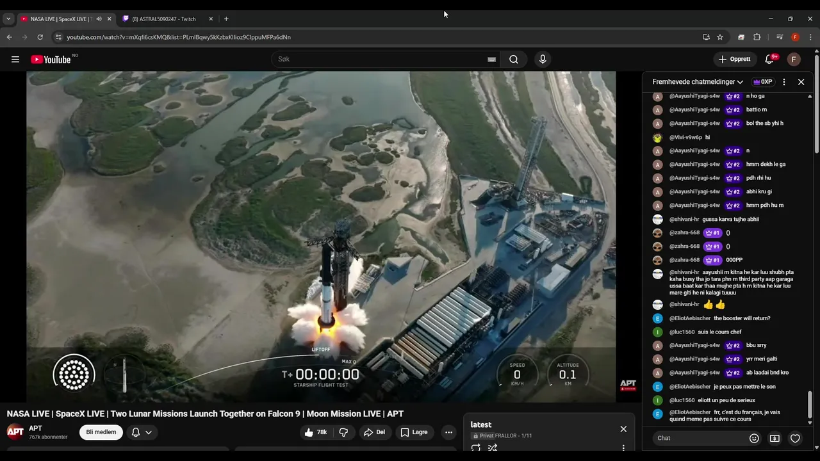This screenshot has width=820, height=461.
Task: Click Bli medlem join button
Action: click(x=101, y=432)
